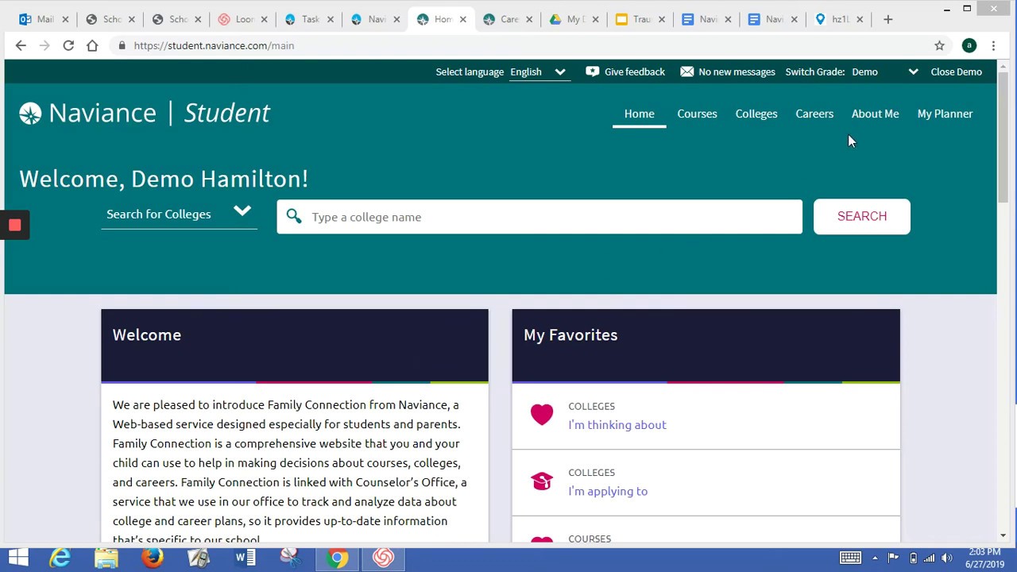Open the Careers menu
The width and height of the screenshot is (1017, 572).
(814, 114)
